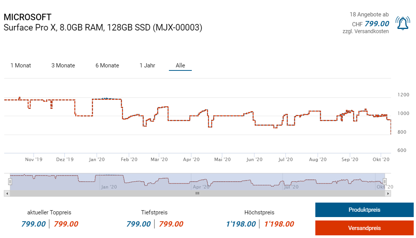Open the CHF 799.00 offer price
Viewport: 416px width, 238px height.
[376, 24]
